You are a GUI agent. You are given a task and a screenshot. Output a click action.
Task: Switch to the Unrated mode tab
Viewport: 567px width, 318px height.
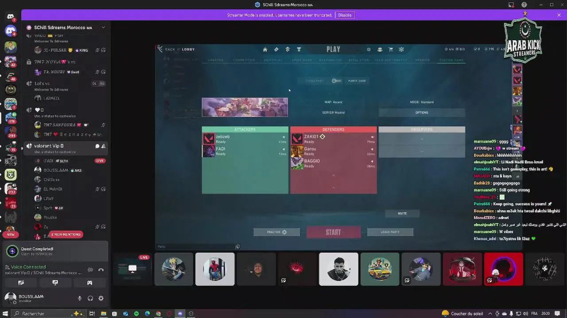[x=216, y=60]
